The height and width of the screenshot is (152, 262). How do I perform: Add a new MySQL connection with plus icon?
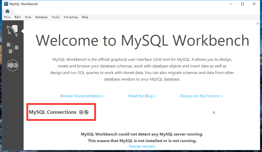coord(81,112)
